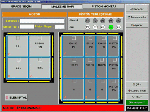Toggle checkbox in motor rack PISTON PIN bin
The width and height of the screenshot is (150, 112).
pos(40,38)
